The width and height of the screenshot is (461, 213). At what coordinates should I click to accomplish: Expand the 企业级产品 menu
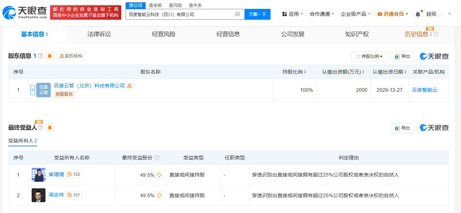(356, 14)
